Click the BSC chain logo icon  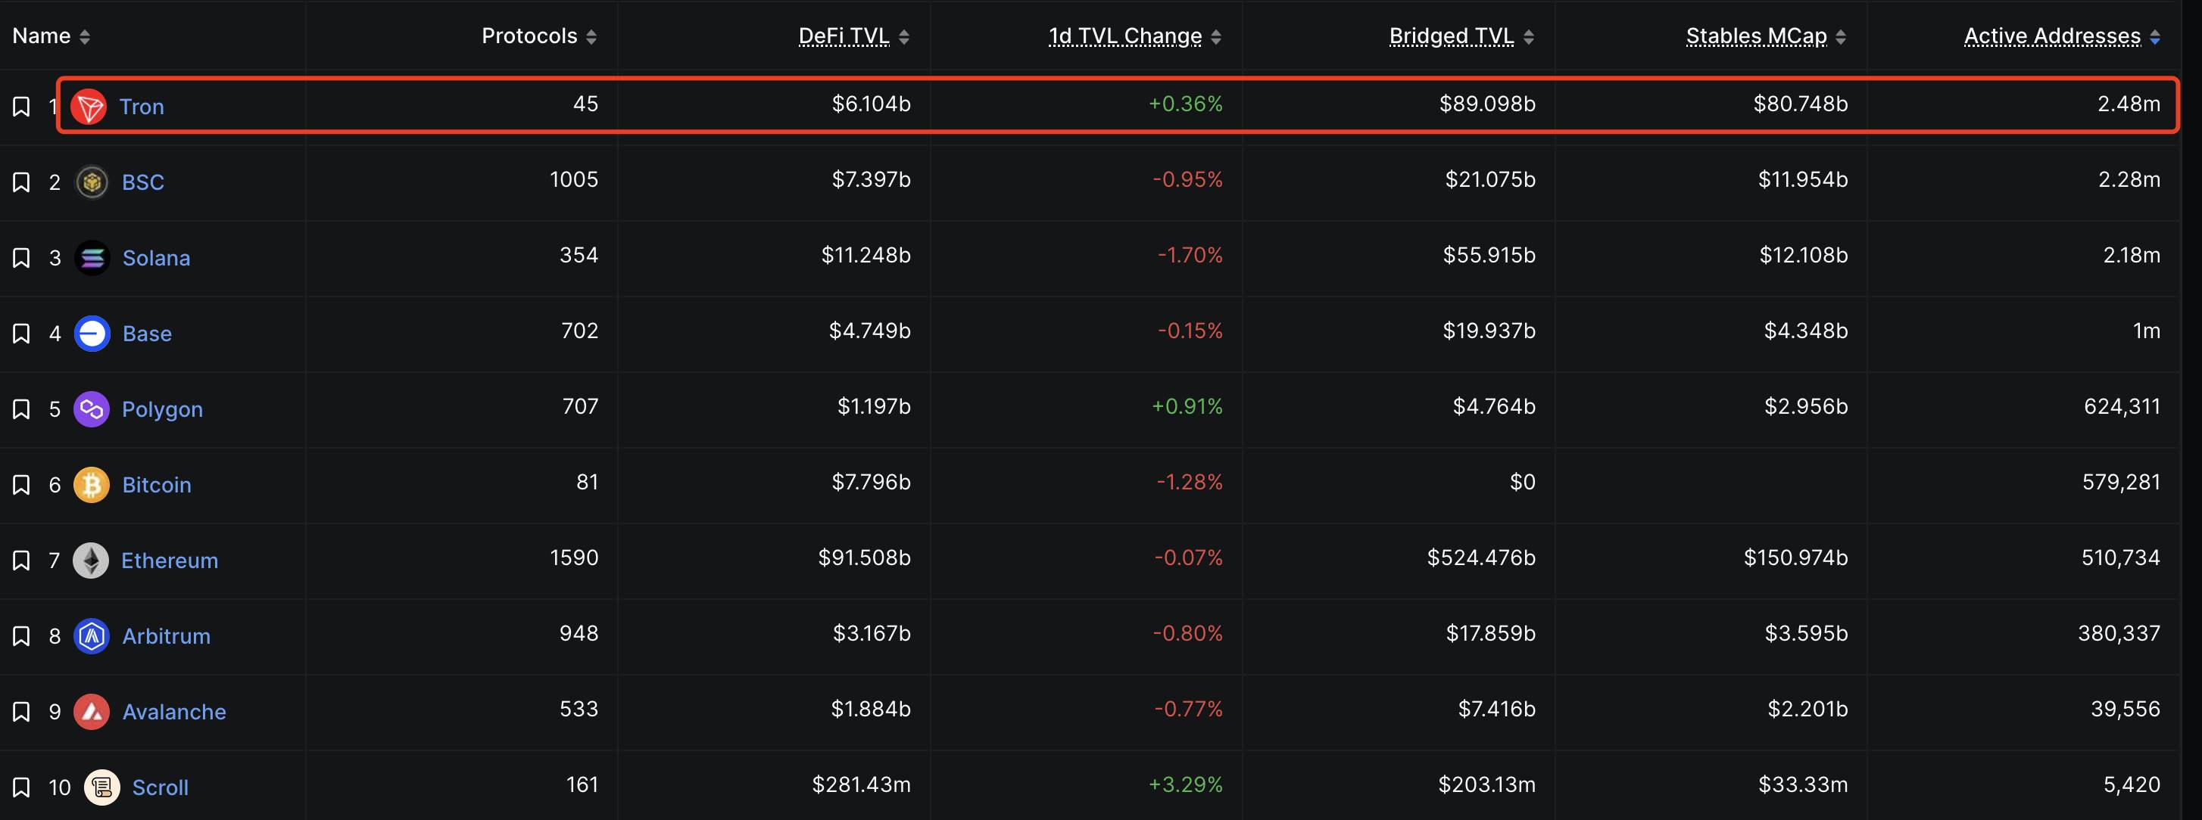(92, 182)
